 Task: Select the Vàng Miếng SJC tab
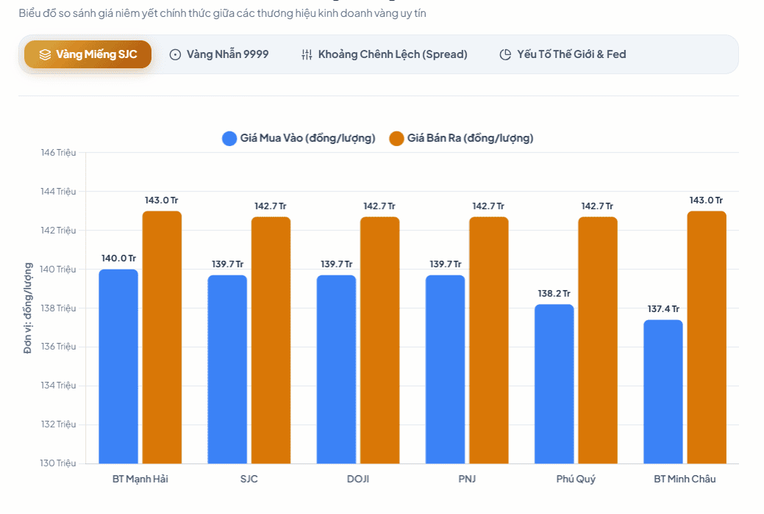pos(88,54)
